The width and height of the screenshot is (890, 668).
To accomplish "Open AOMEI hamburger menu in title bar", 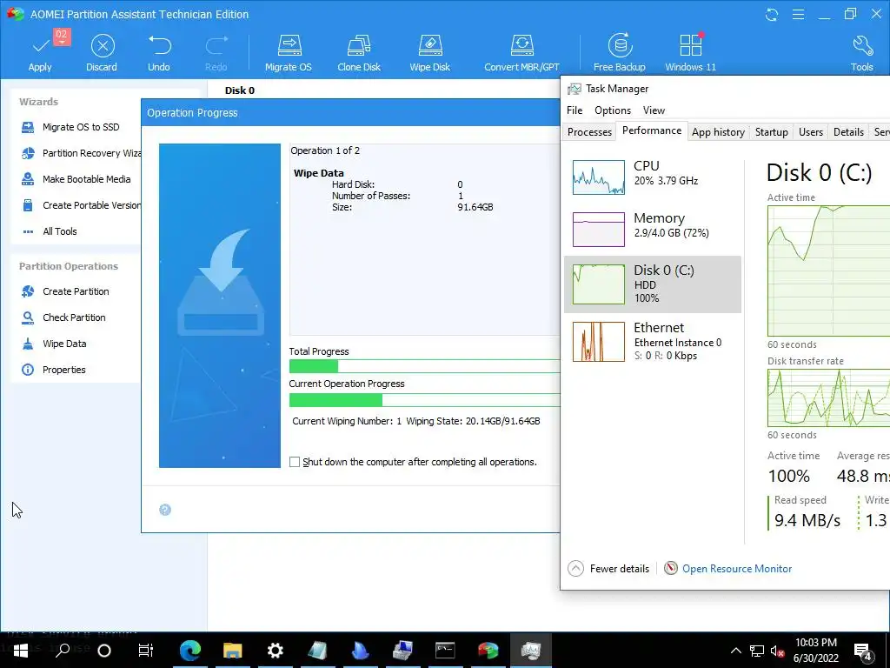I will (798, 15).
